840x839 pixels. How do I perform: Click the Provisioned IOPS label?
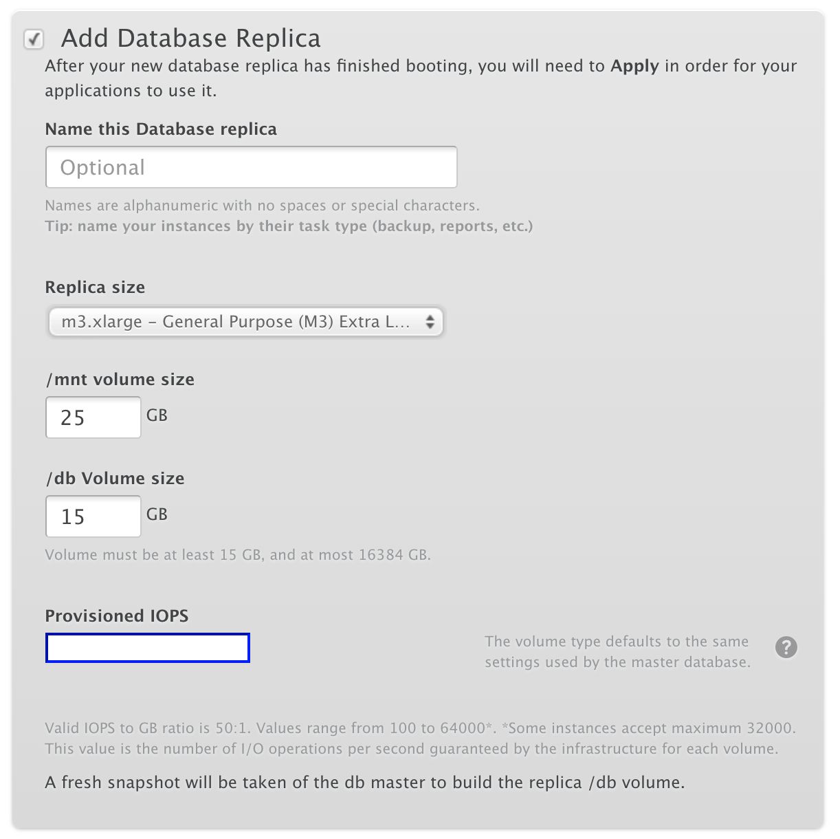point(117,615)
